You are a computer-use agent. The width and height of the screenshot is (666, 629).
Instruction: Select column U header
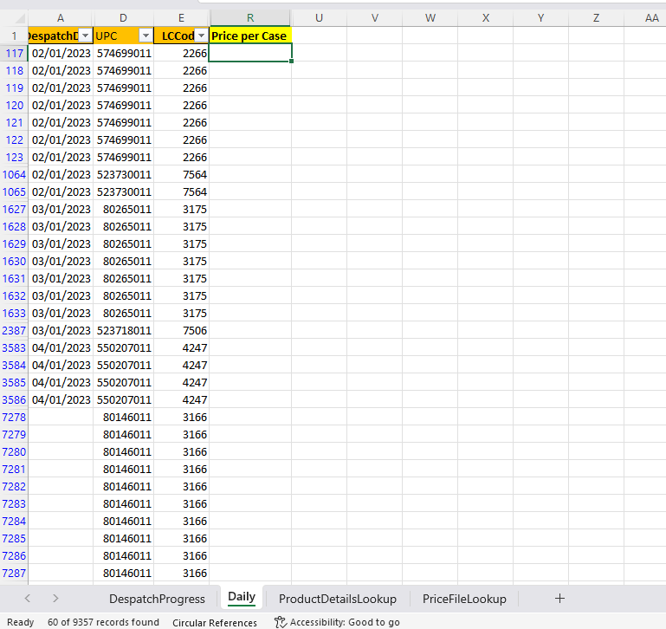319,18
